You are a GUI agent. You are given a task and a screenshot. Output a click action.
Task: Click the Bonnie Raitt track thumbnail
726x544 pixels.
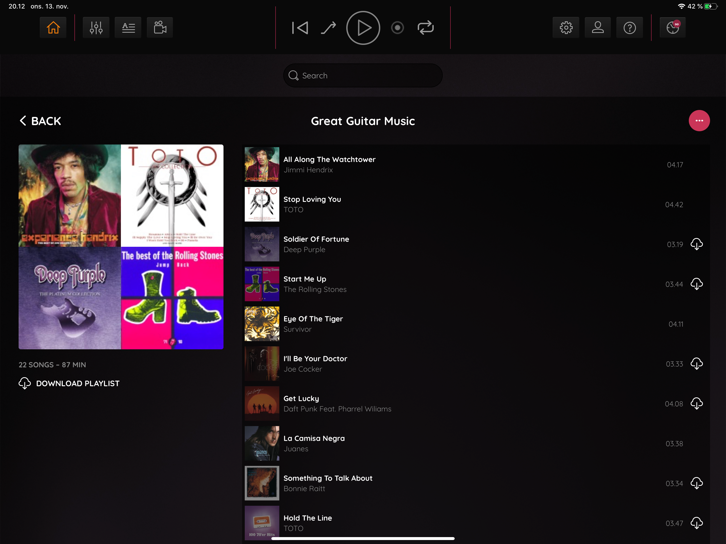click(262, 483)
